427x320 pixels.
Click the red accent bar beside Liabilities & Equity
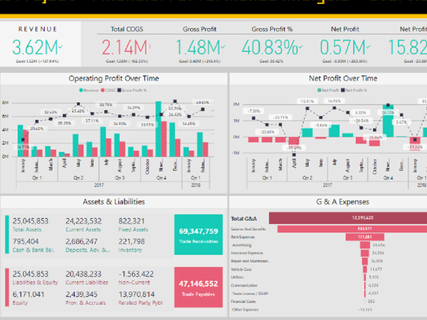(x=6, y=286)
